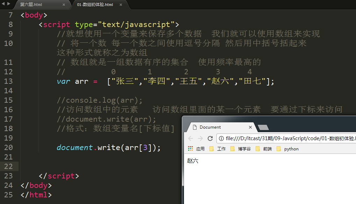This screenshot has width=356, height=204.
Task: Click the page icon on Document tab
Action: (194, 127)
